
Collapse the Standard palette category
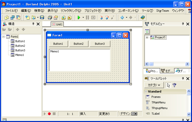click(146, 91)
